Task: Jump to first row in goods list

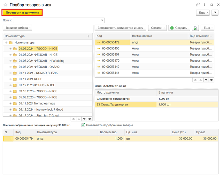Action: click(x=196, y=80)
